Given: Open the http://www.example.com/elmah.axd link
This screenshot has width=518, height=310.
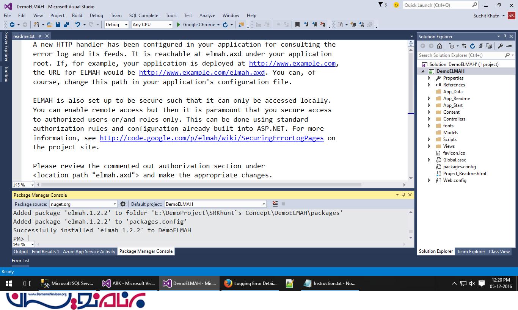Looking at the screenshot, I should pyautogui.click(x=202, y=72).
